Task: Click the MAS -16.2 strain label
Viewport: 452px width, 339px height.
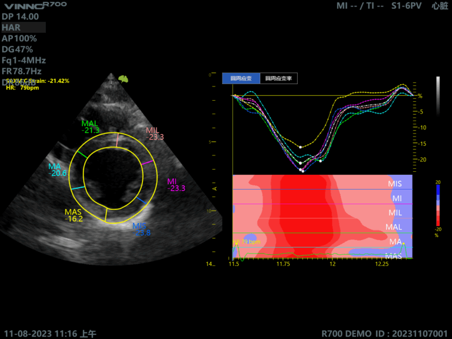Action: click(x=74, y=215)
